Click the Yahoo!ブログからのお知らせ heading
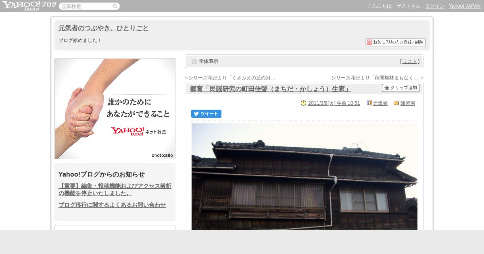Viewport: 484px width, 254px height. coord(102,174)
